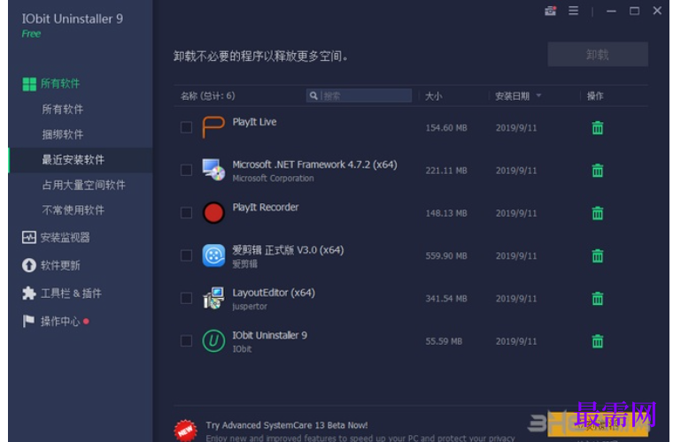Click the flag icon for 操作中心
Image resolution: width=673 pixels, height=442 pixels.
[x=28, y=321]
